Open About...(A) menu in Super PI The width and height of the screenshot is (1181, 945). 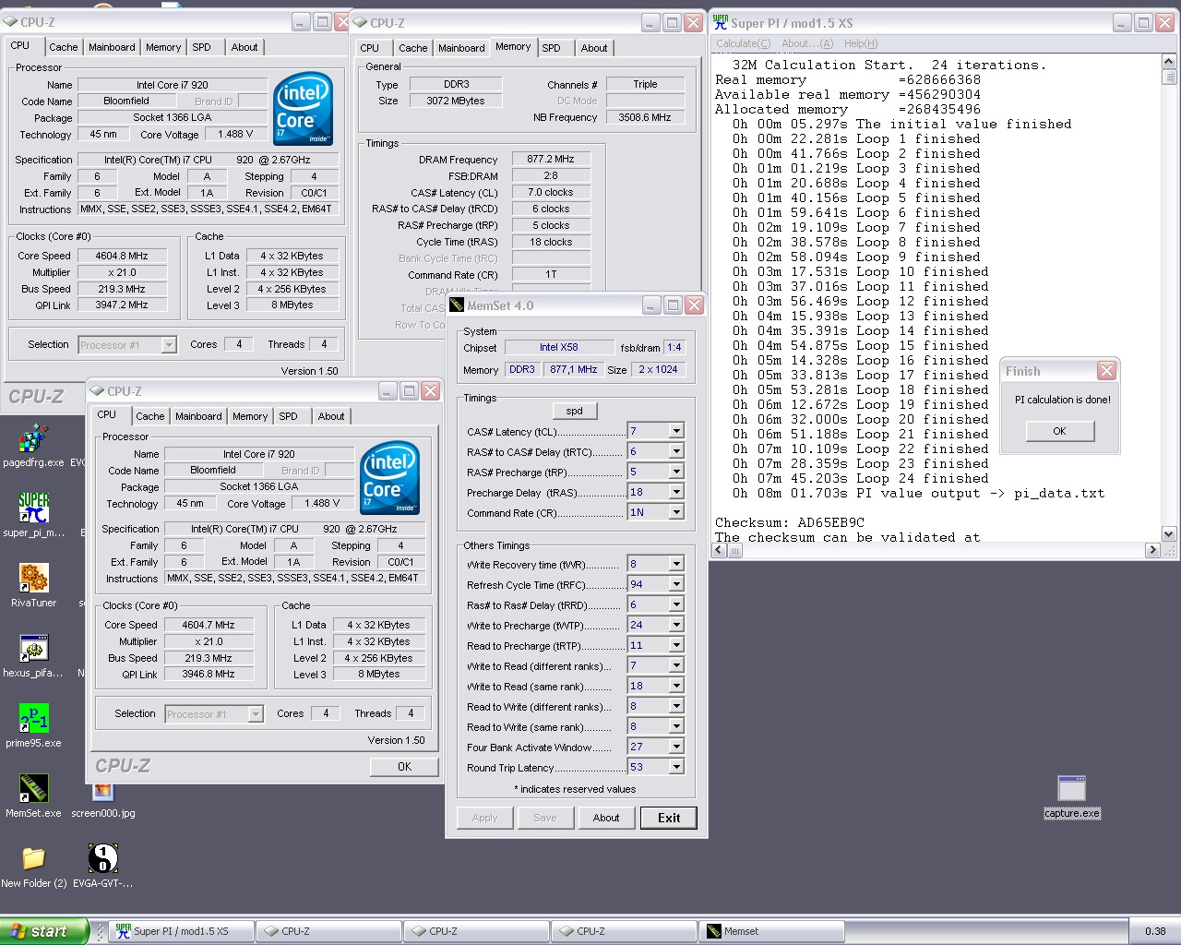point(807,43)
